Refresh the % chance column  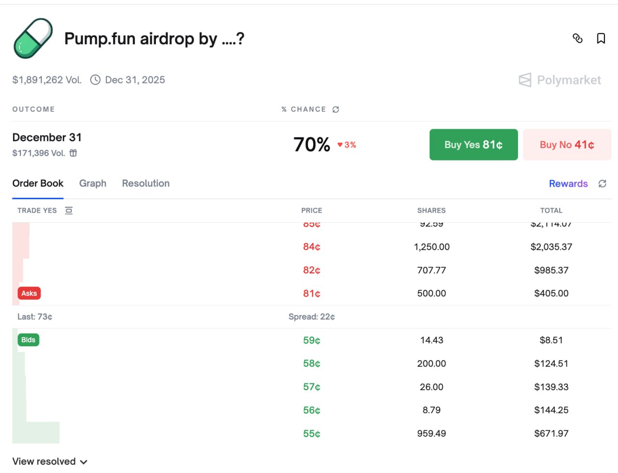pyautogui.click(x=336, y=109)
